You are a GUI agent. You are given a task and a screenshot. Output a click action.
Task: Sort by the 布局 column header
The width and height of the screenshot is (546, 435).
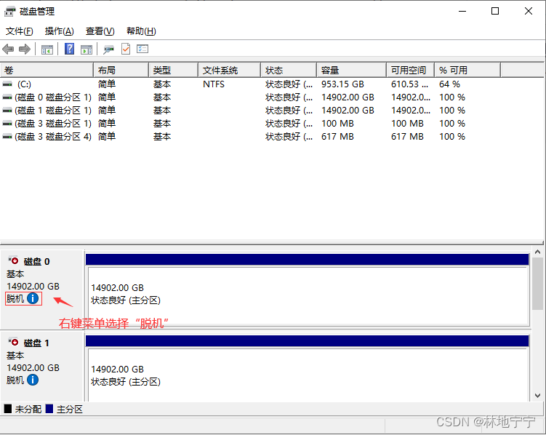tap(121, 71)
